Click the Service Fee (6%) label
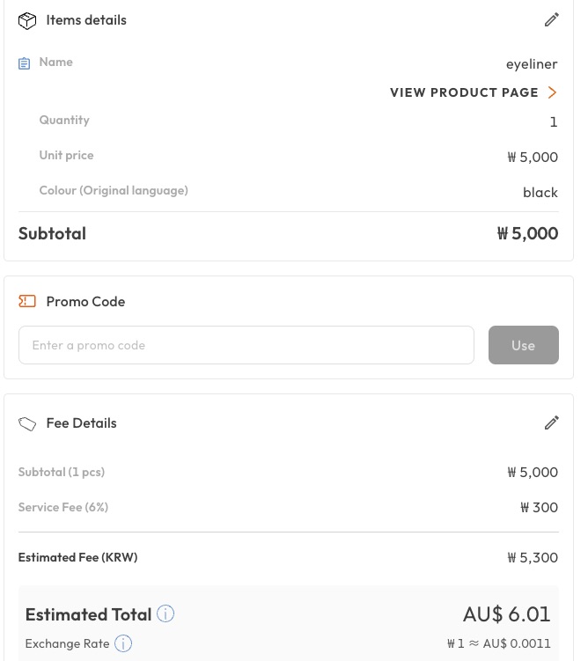 click(63, 507)
